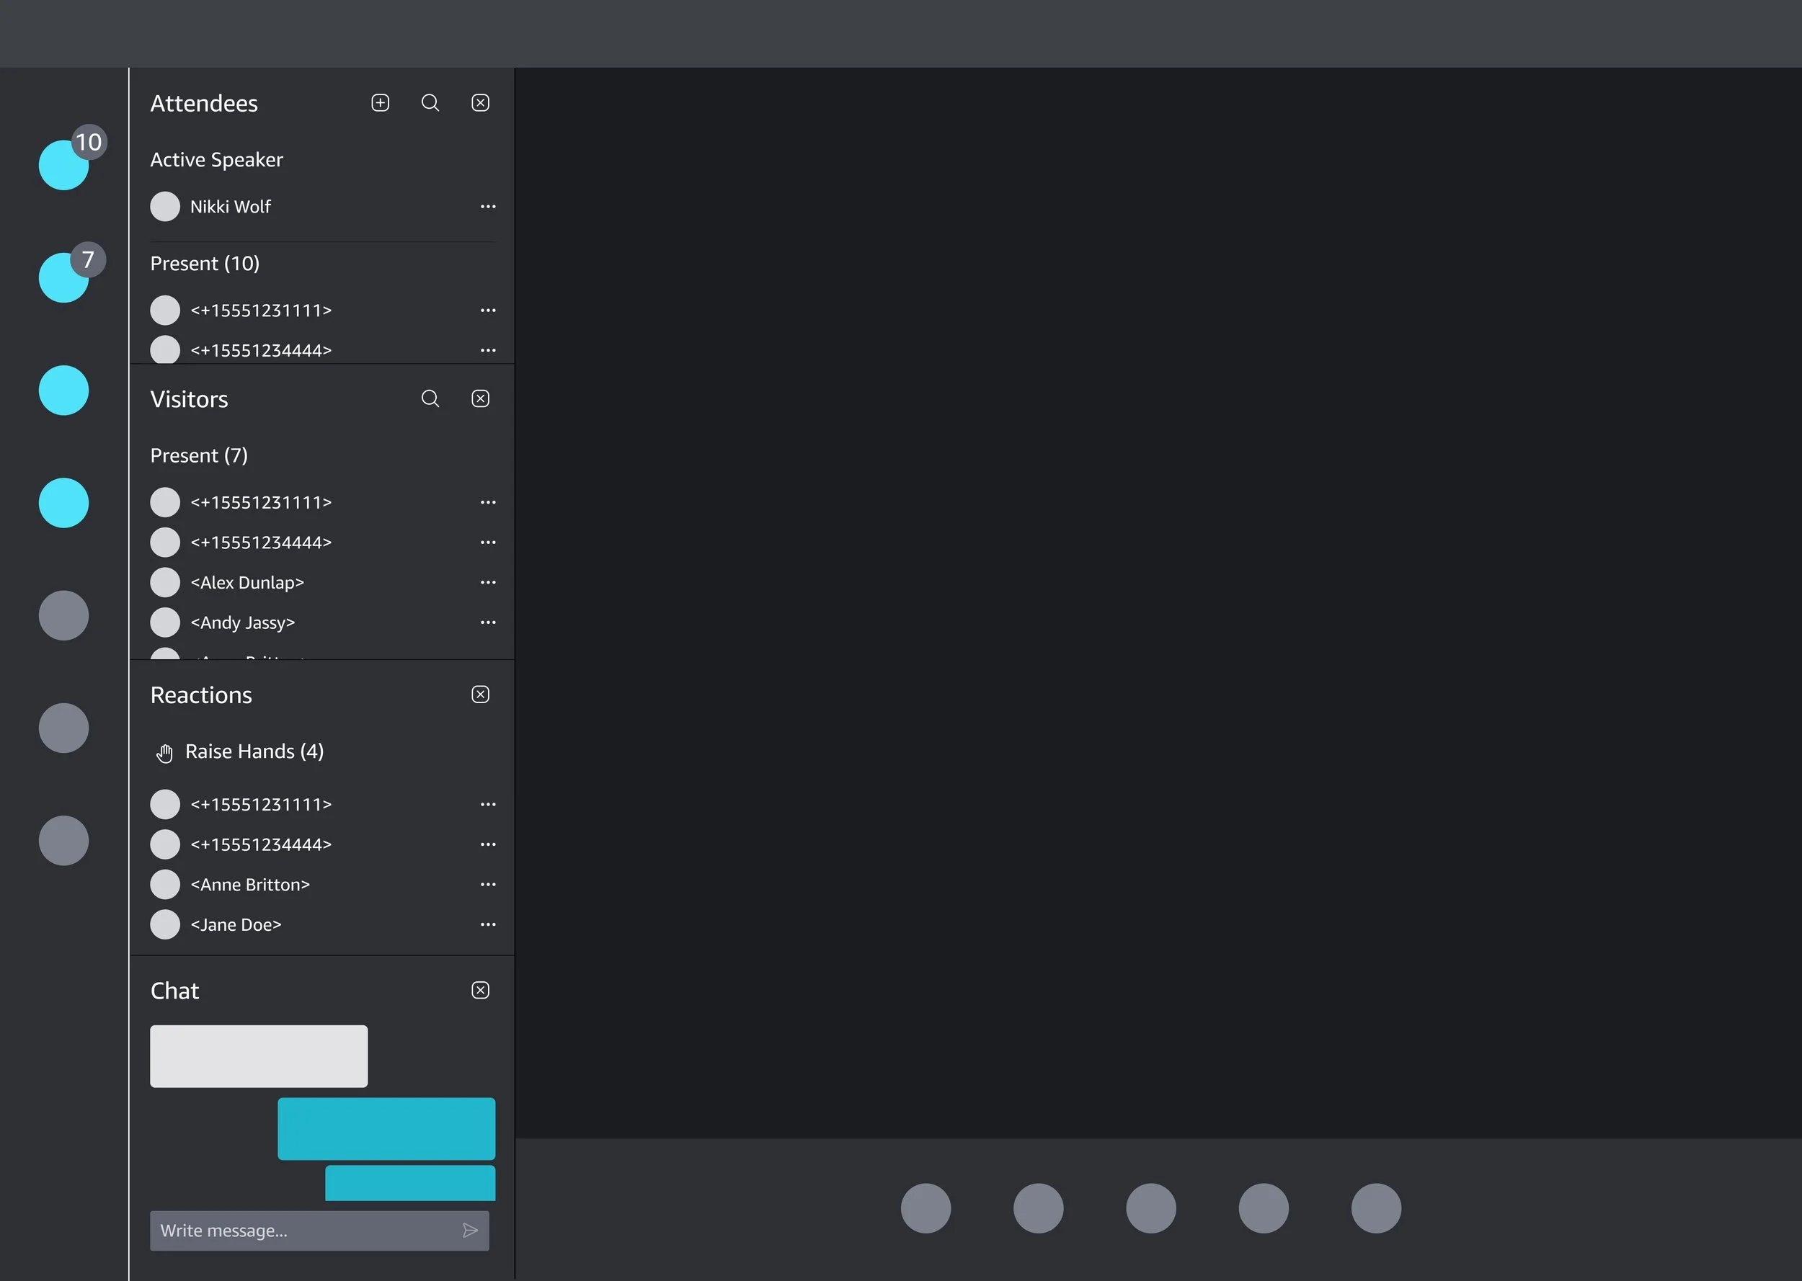This screenshot has width=1802, height=1281.
Task: Open more options for Alex Dunlap visitor
Action: coord(489,583)
